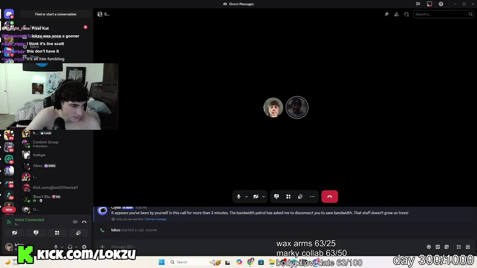Open more call options ellipsis
This screenshot has width=477, height=268.
[x=312, y=197]
